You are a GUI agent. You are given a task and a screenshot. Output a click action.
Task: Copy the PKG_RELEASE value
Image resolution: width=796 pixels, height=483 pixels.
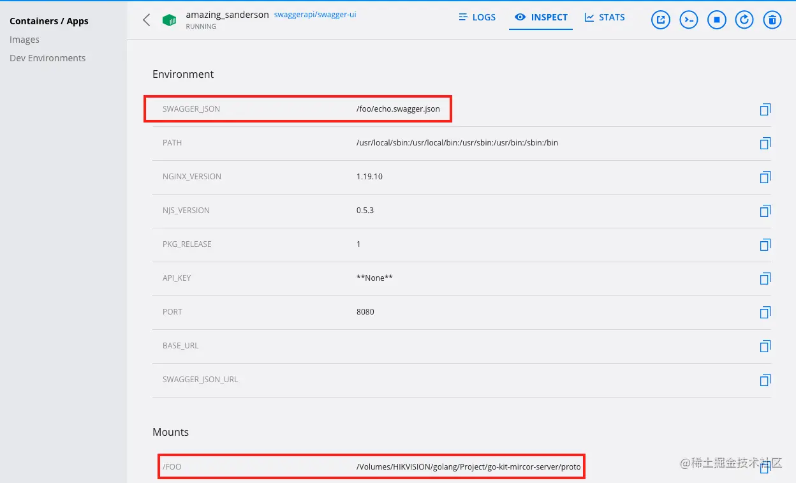[x=765, y=244]
